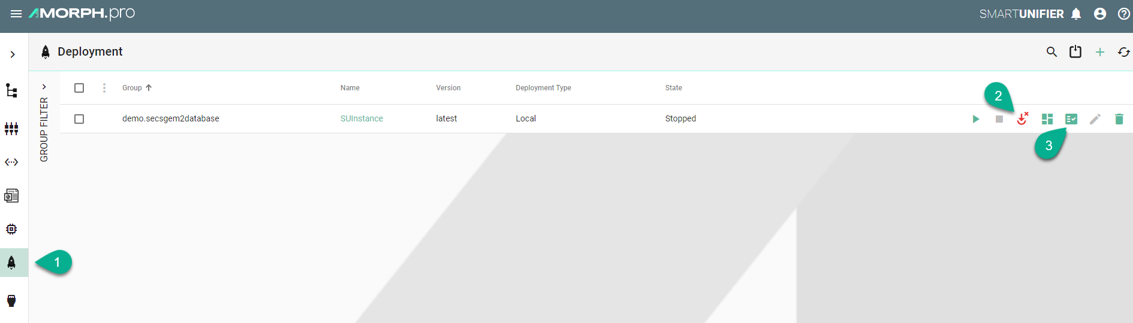Open the SUInstance link
Image resolution: width=1133 pixels, height=323 pixels.
click(361, 118)
